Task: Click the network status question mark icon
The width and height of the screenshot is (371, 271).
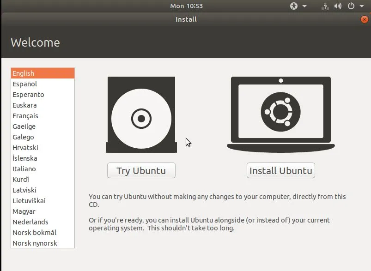Action: pos(325,6)
